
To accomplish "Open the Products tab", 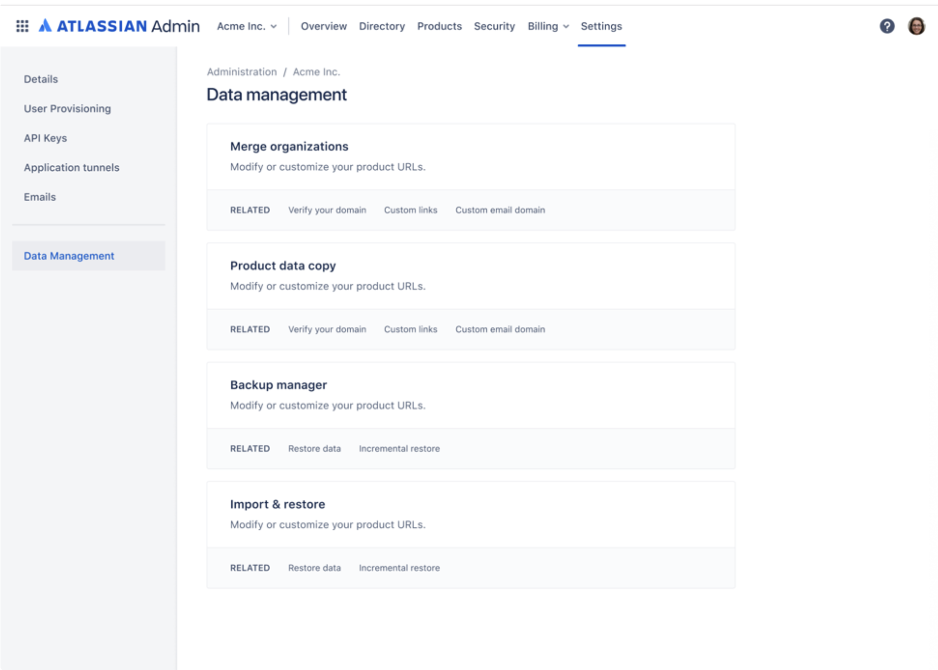I will pyautogui.click(x=439, y=26).
